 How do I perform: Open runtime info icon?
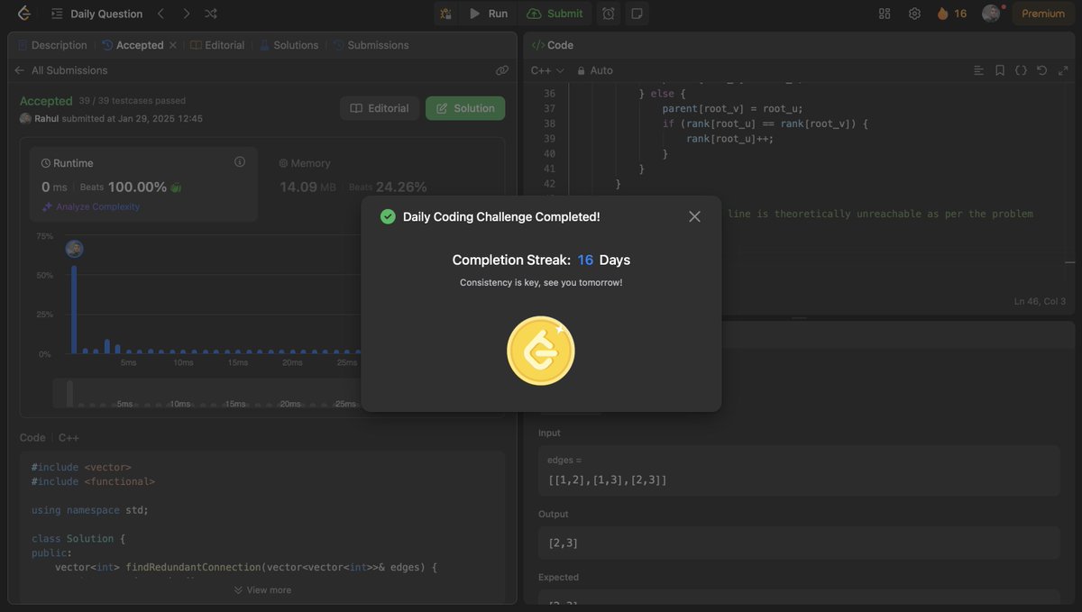(240, 162)
